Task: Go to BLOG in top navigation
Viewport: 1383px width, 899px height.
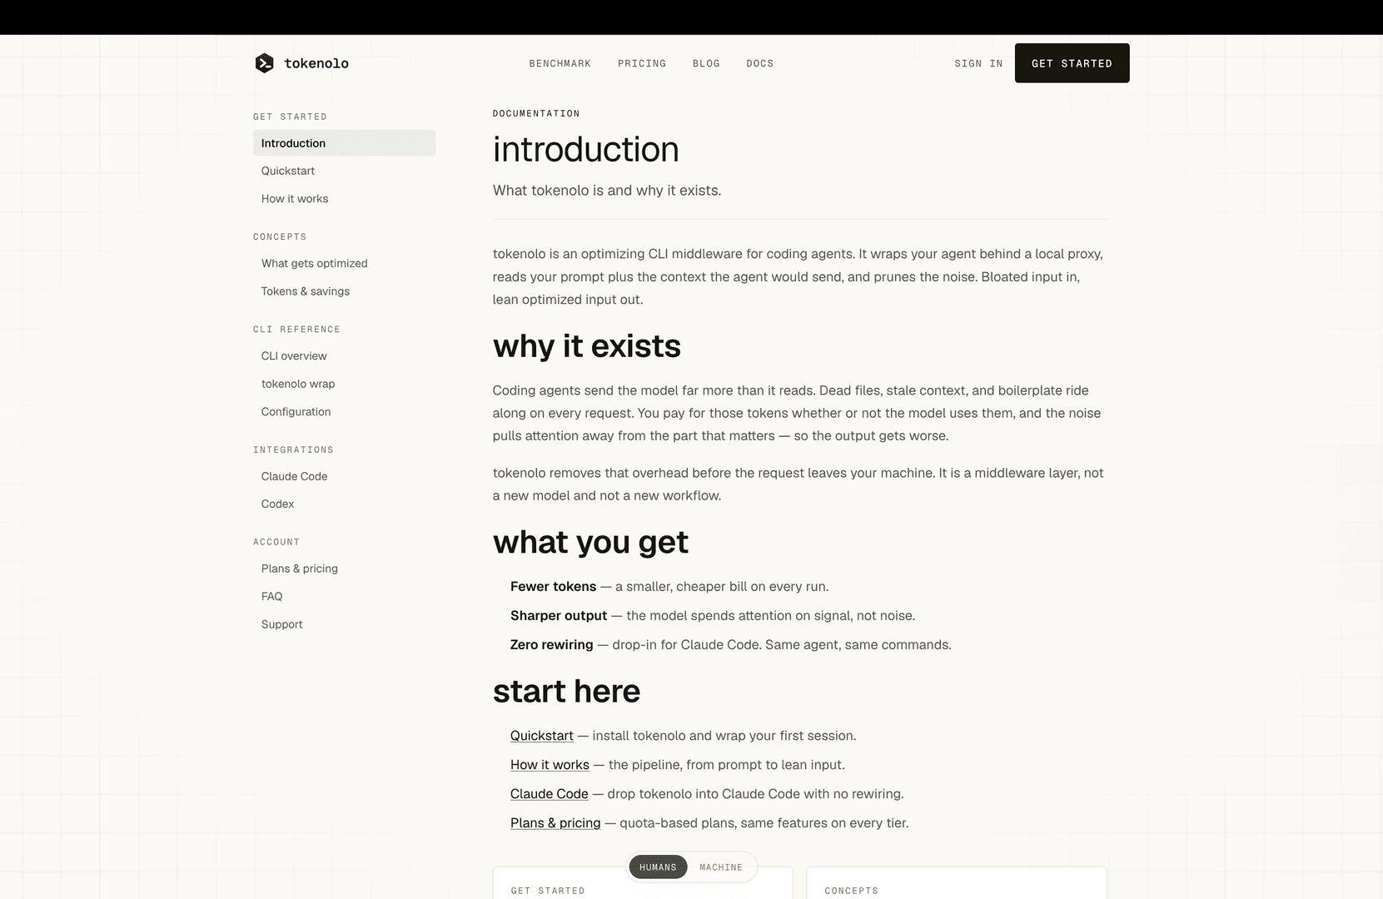Action: 706,63
